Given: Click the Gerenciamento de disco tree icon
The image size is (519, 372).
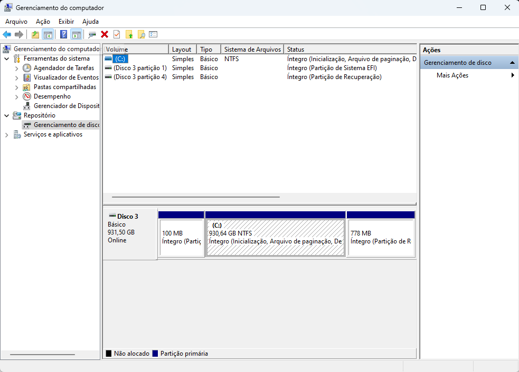Looking at the screenshot, I should click(27, 125).
